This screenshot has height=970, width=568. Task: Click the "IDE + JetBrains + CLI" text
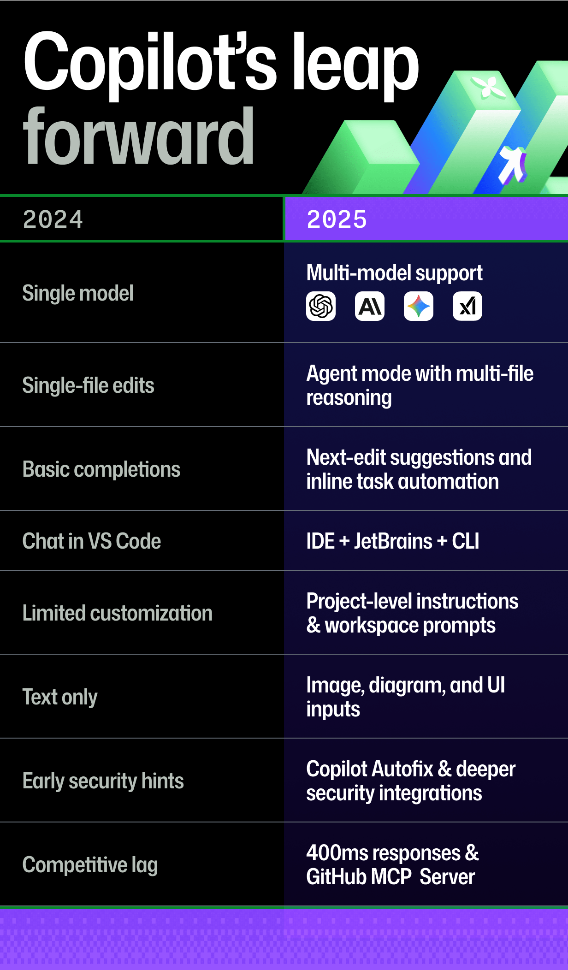pyautogui.click(x=393, y=541)
